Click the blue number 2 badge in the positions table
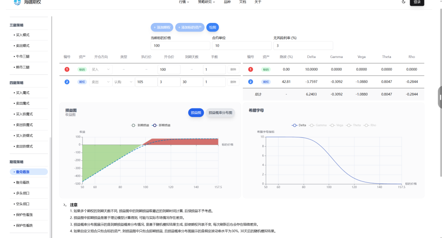Image resolution: width=442 pixels, height=238 pixels. click(67, 82)
